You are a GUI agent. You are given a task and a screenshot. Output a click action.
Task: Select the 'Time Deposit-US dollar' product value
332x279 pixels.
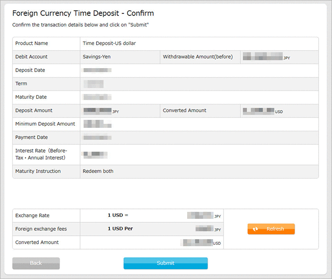(x=109, y=43)
